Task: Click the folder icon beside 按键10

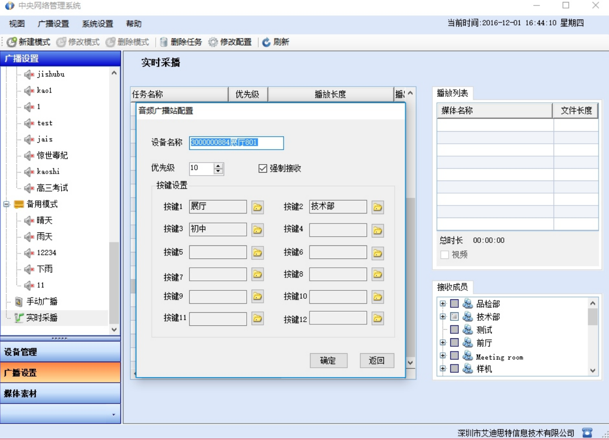Action: coord(378,297)
